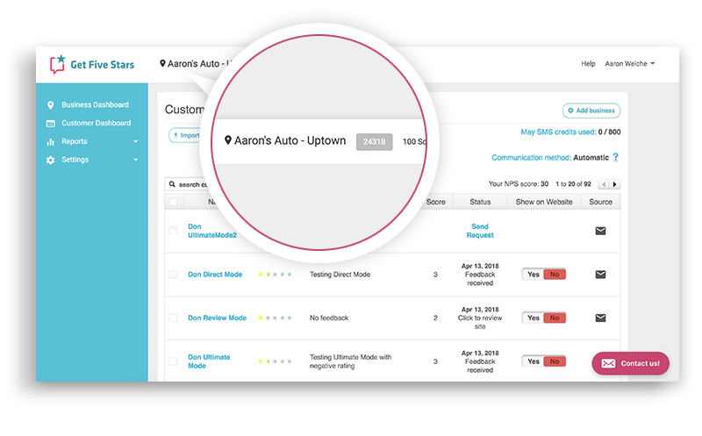Click the email source icon for Don Direct Mode
702x436 pixels.
pos(600,275)
